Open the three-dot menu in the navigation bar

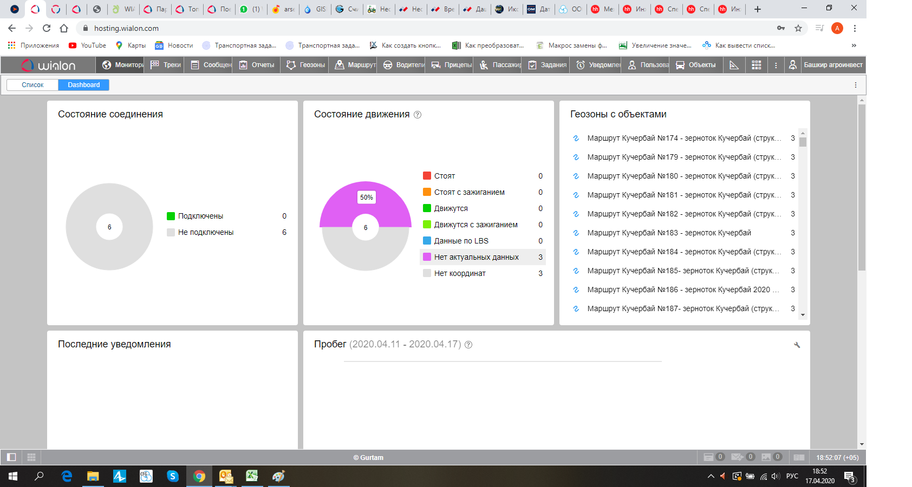[x=776, y=65]
